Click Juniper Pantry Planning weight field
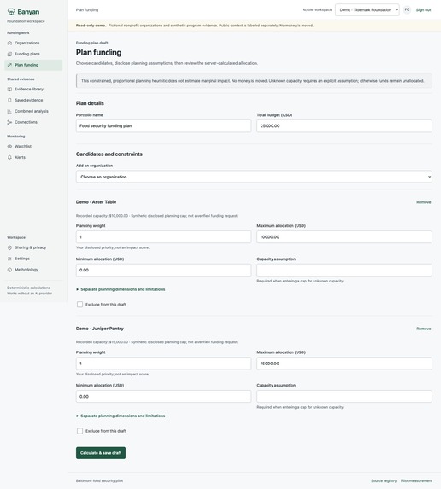This screenshot has width=441, height=489. (163, 364)
